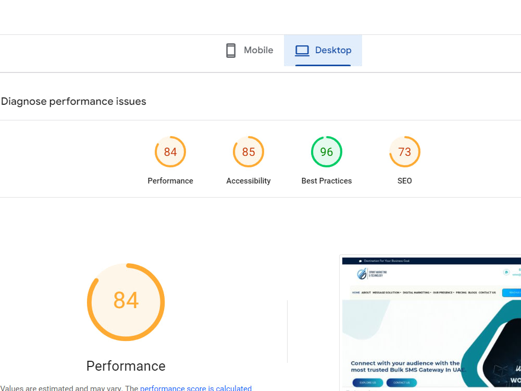Switch to the Mobile tab

point(250,50)
